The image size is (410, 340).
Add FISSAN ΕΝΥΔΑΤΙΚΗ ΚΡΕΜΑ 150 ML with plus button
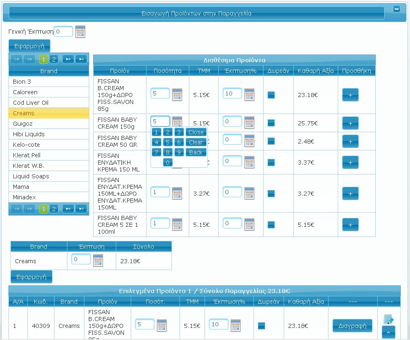pos(350,163)
